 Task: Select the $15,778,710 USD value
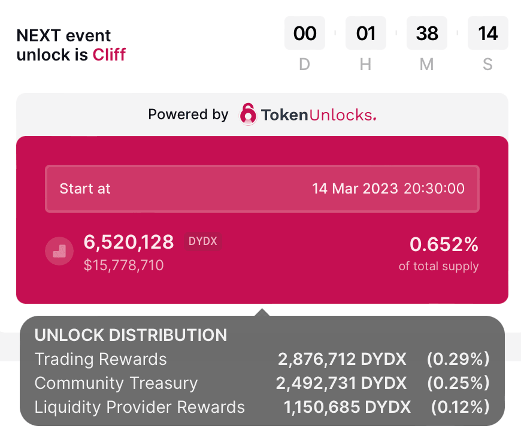coord(123,265)
